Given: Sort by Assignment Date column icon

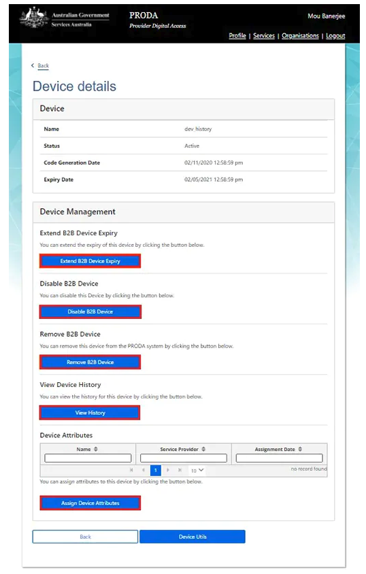Looking at the screenshot, I should click(300, 449).
